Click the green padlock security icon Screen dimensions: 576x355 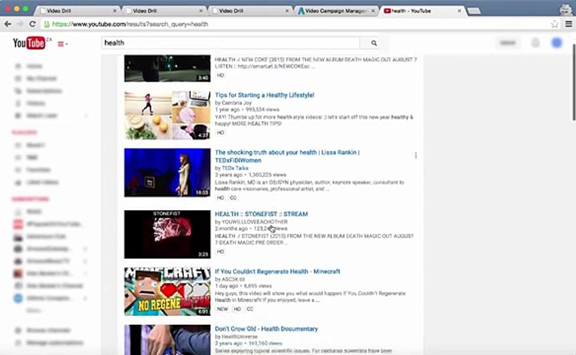(47, 24)
